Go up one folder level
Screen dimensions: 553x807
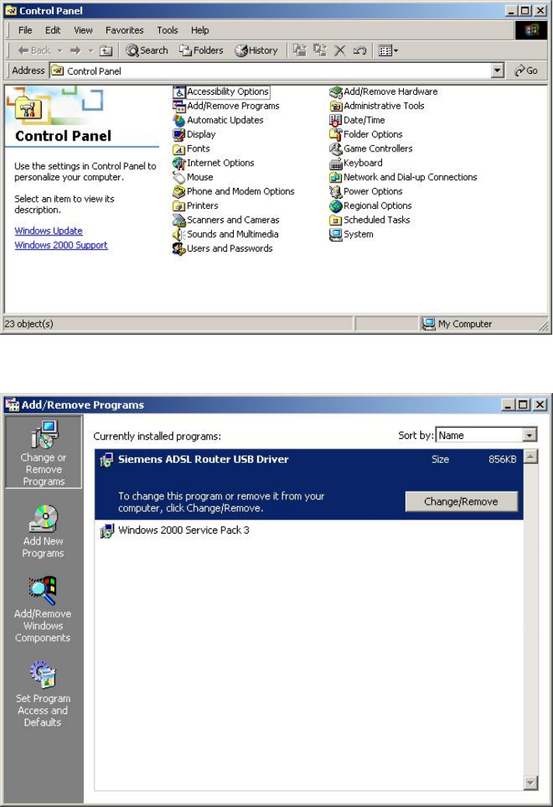point(106,50)
